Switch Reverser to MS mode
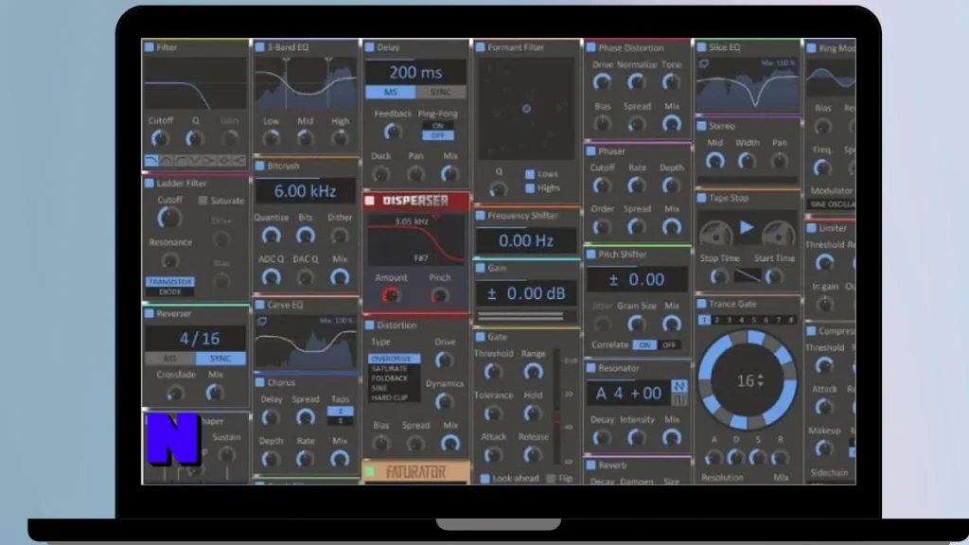 170,359
